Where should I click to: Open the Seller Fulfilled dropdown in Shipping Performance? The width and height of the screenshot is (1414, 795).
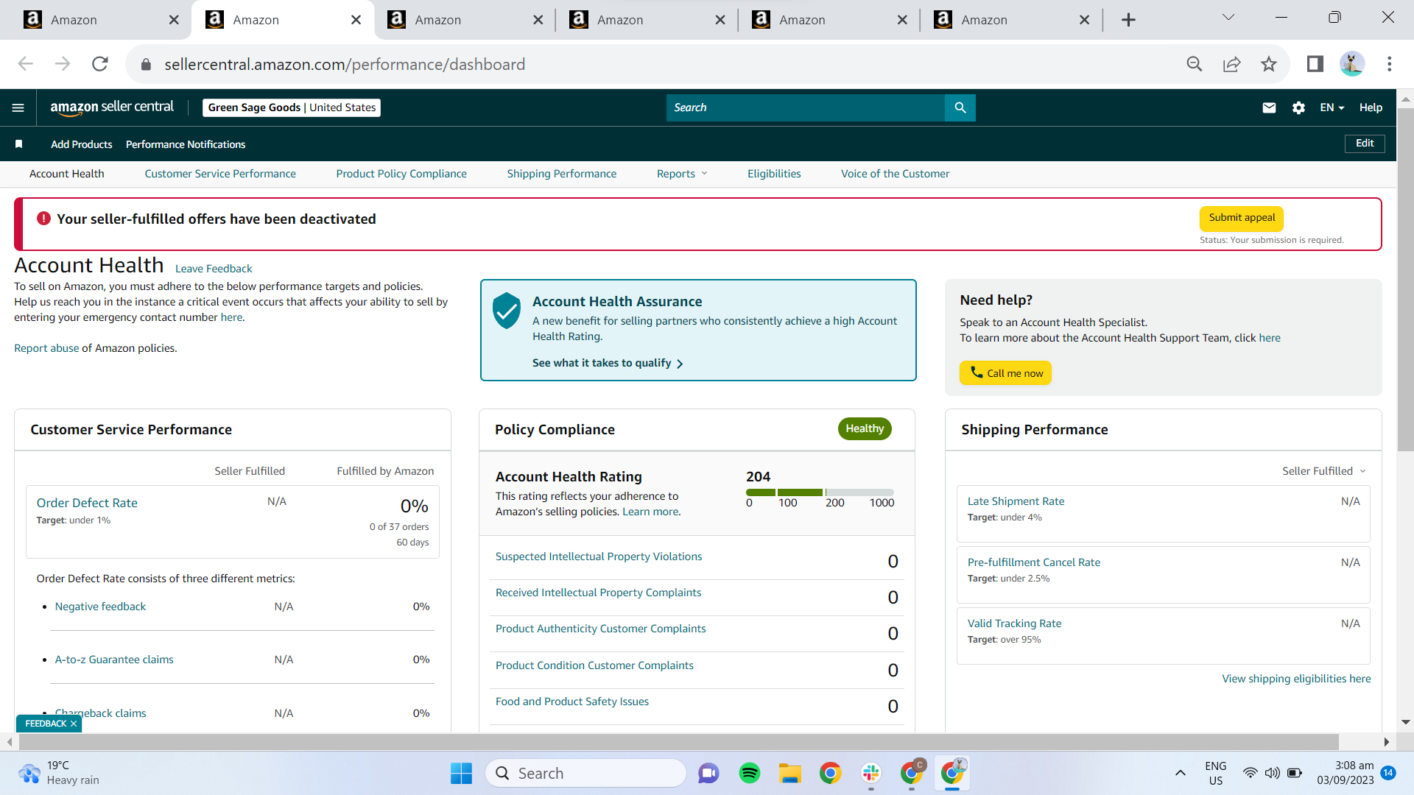1324,471
